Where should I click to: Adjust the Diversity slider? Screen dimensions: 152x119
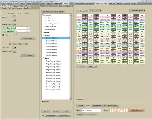tap(16, 28)
